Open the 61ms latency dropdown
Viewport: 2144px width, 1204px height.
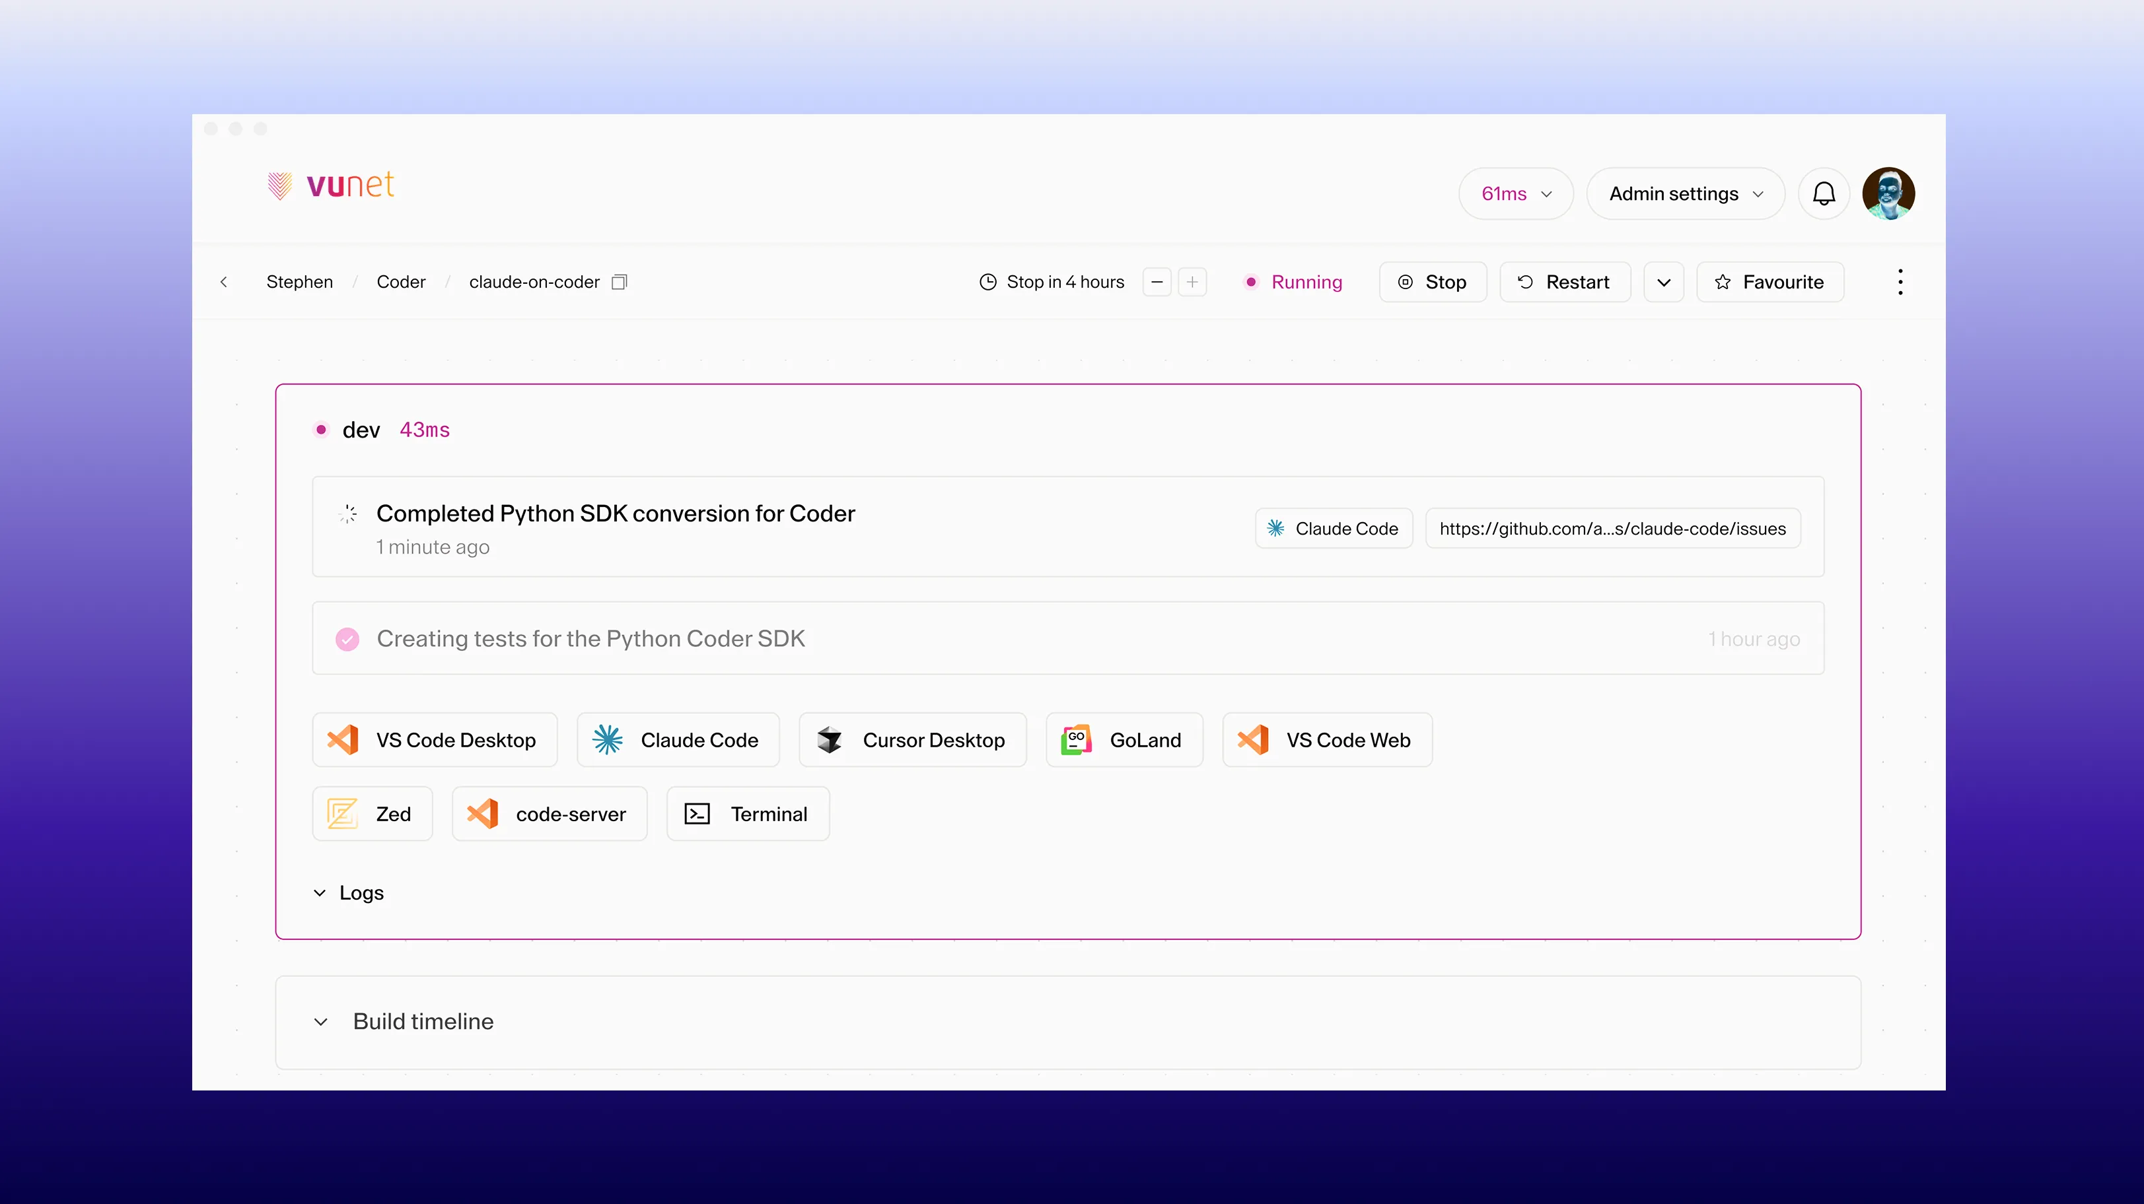[x=1516, y=194]
